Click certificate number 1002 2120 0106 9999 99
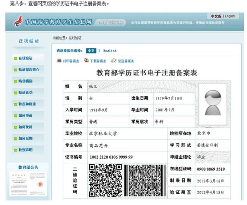 point(111,157)
